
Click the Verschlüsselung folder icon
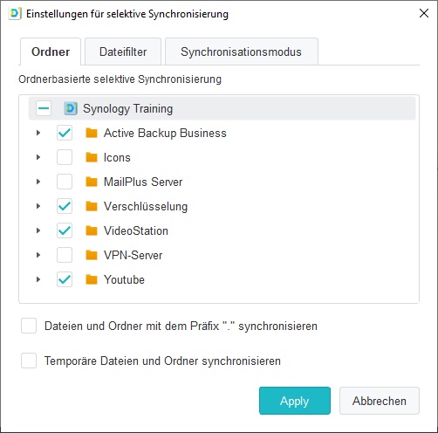click(92, 206)
